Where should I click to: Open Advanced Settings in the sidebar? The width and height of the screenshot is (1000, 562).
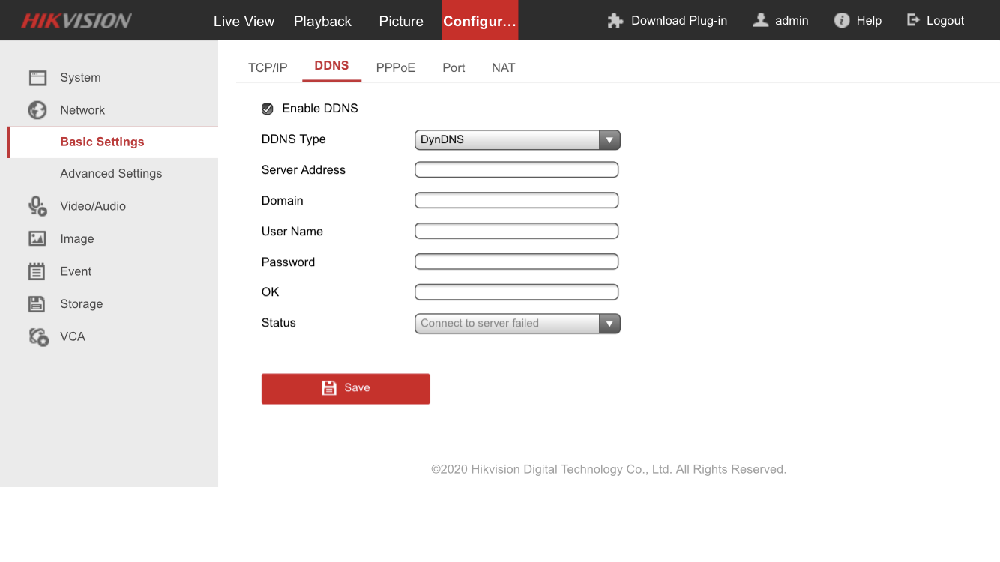tap(111, 174)
